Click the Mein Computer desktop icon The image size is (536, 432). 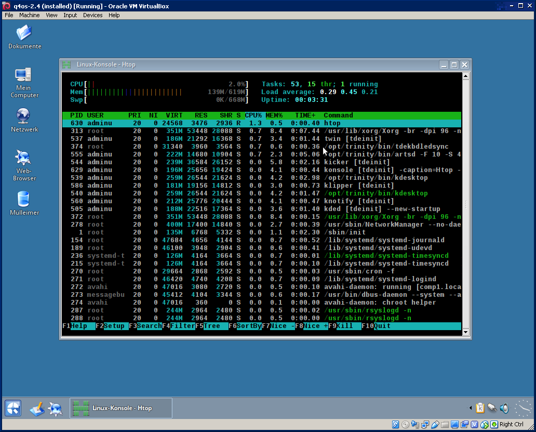pyautogui.click(x=24, y=76)
